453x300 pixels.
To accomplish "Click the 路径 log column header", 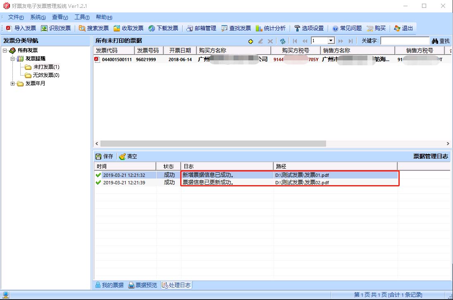I will coord(335,166).
